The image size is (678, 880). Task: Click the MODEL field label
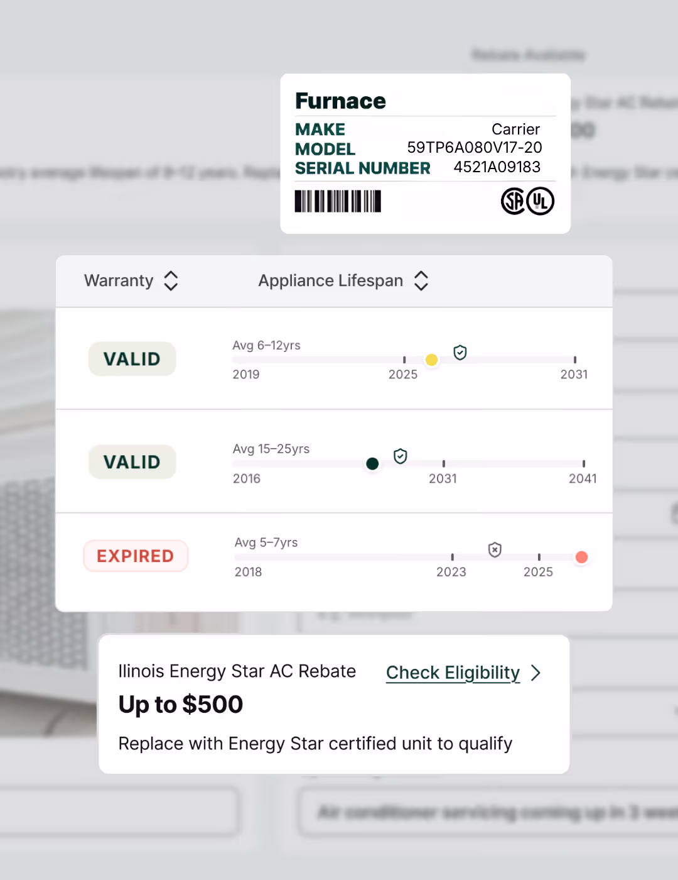click(x=325, y=149)
